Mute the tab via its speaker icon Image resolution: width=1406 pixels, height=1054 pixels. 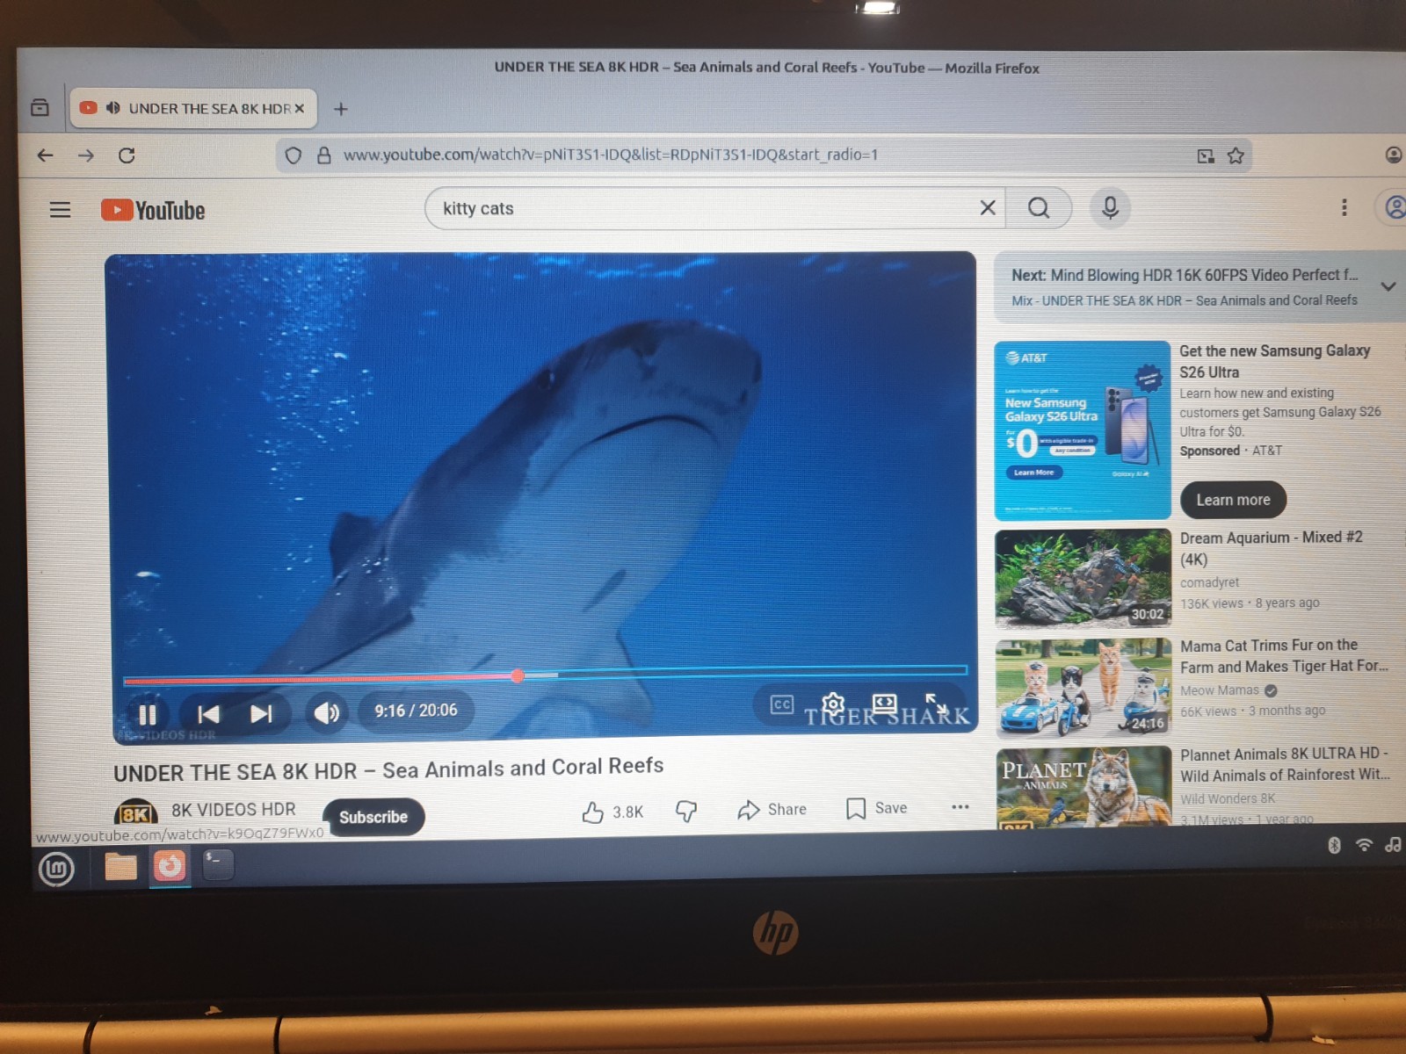(x=112, y=108)
